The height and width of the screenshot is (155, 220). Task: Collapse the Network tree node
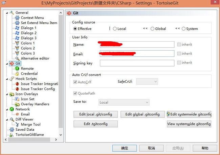click(x=7, y=110)
